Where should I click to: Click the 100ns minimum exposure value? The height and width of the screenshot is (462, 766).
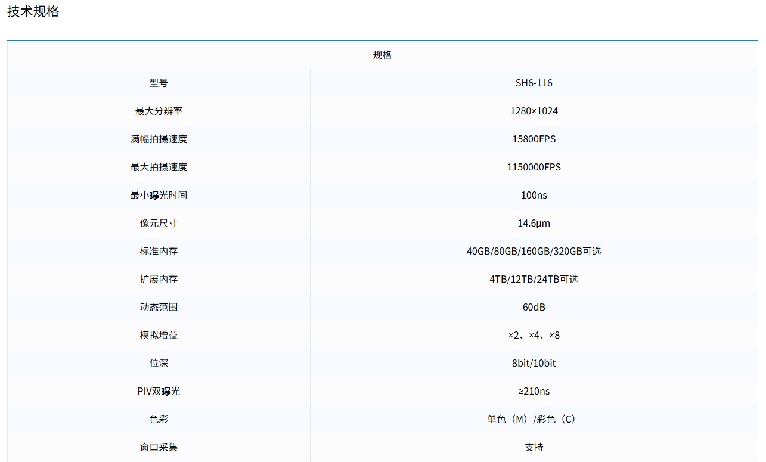click(534, 195)
